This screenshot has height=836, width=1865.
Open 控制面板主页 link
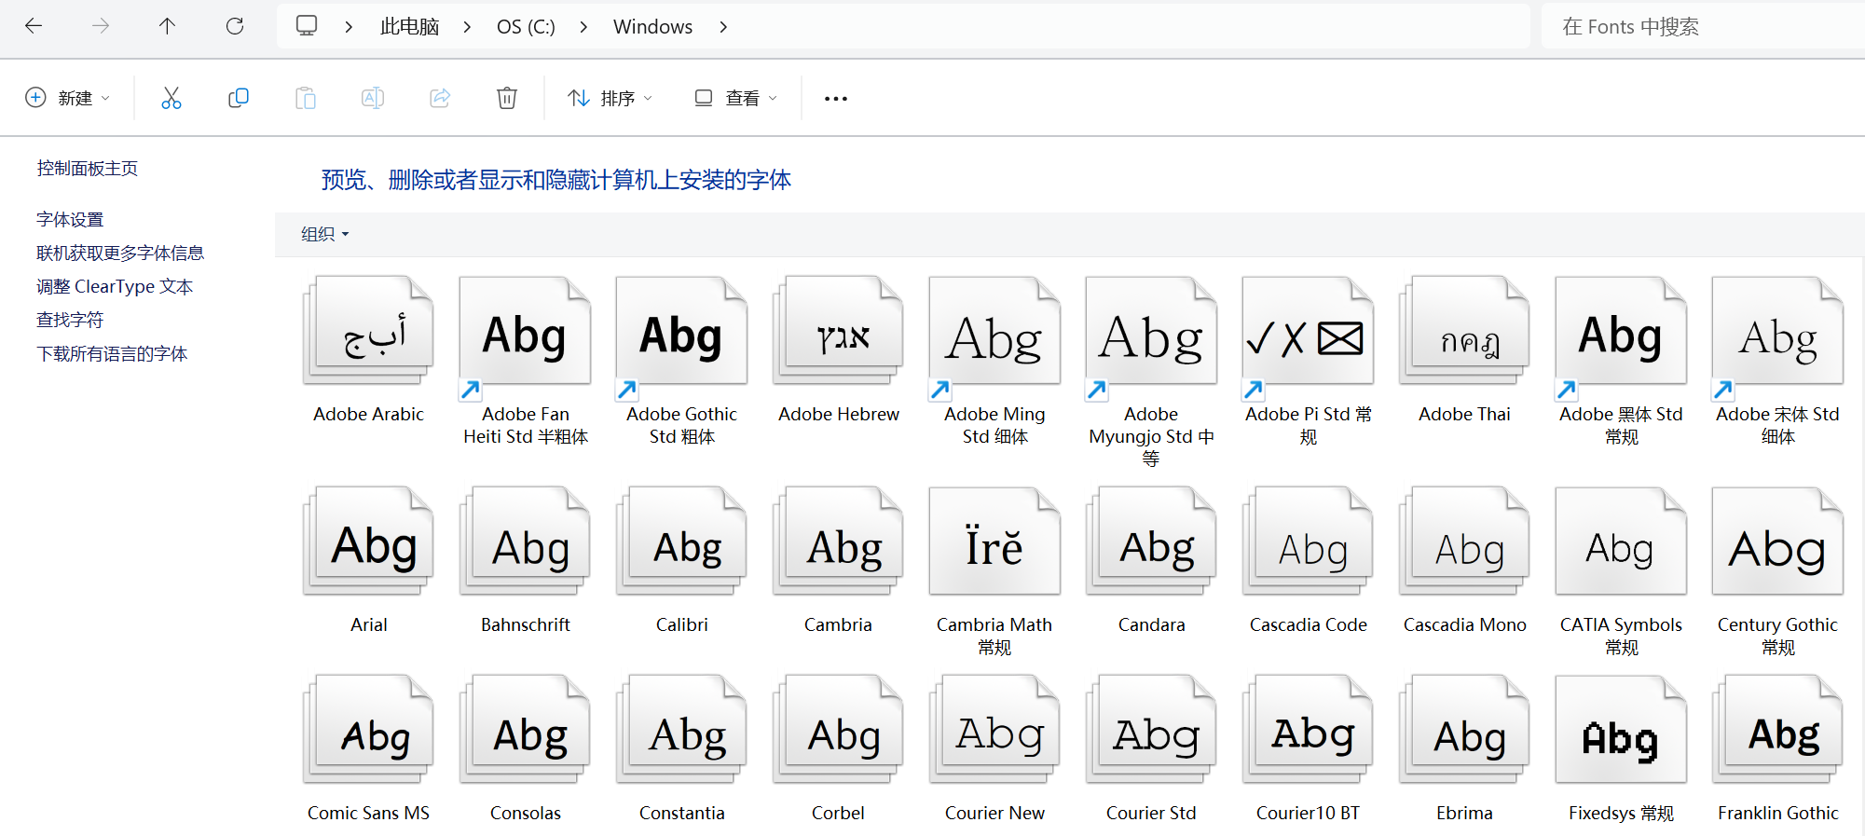(x=88, y=168)
